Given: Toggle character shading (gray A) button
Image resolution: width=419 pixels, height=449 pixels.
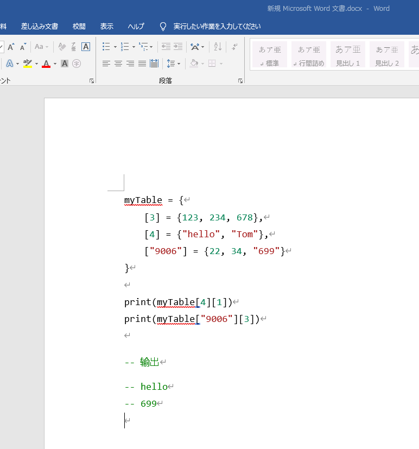Looking at the screenshot, I should tap(65, 64).
